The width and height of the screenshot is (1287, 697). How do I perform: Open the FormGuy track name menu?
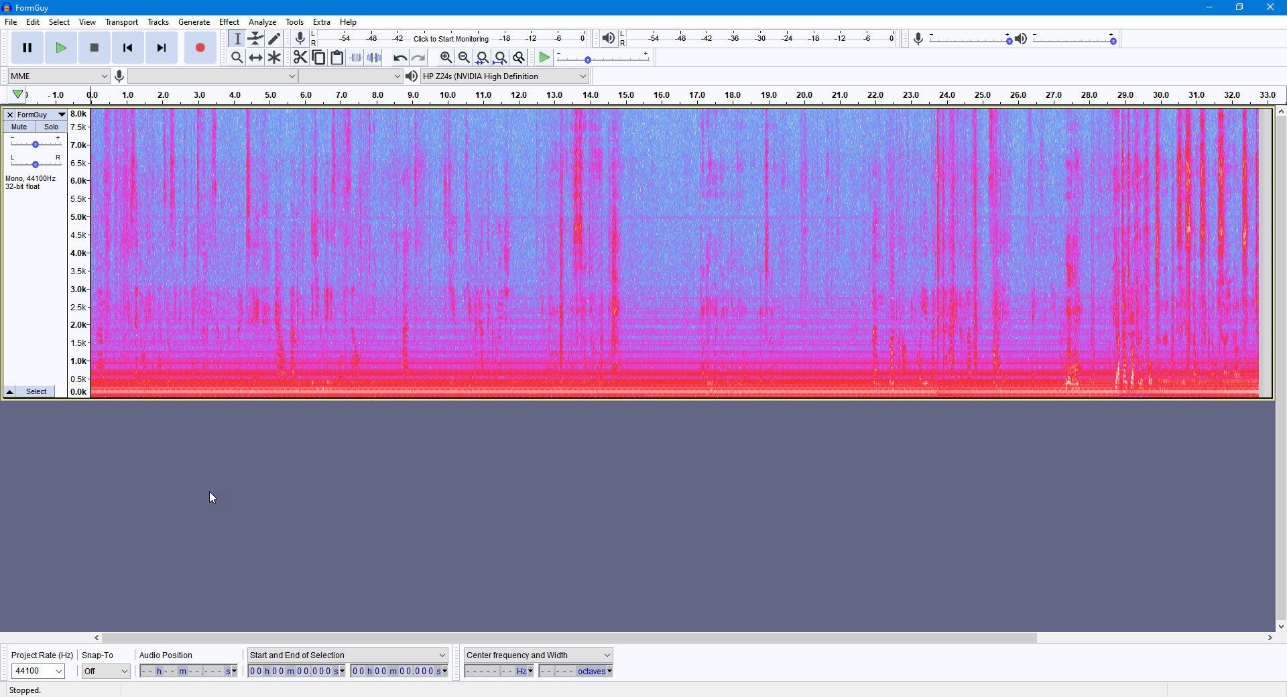click(x=40, y=115)
